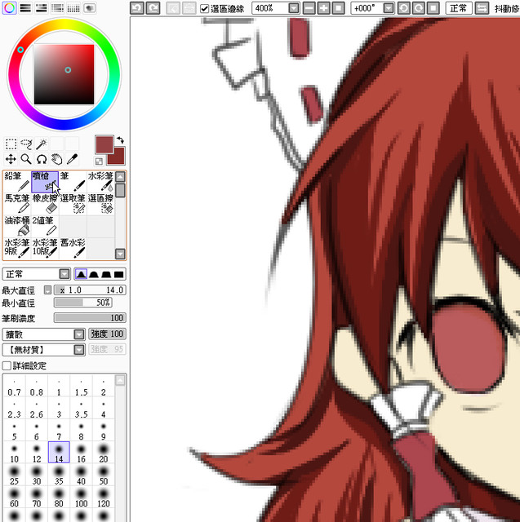Toggle checkbox beside 最大直徑

tap(47, 290)
